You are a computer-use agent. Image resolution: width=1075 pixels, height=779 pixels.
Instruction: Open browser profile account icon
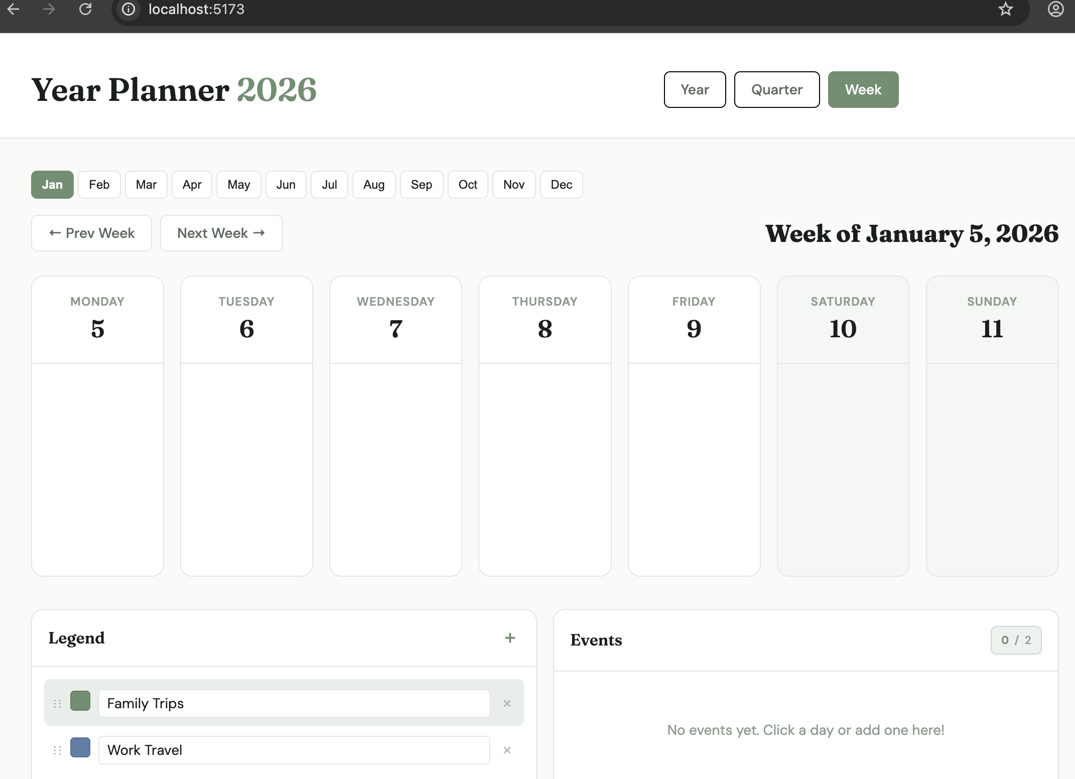[x=1055, y=9]
